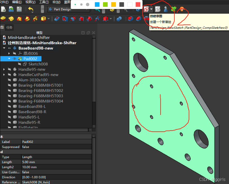Open the additive primitive dropdown arrow
229x184 pixels.
48,19
